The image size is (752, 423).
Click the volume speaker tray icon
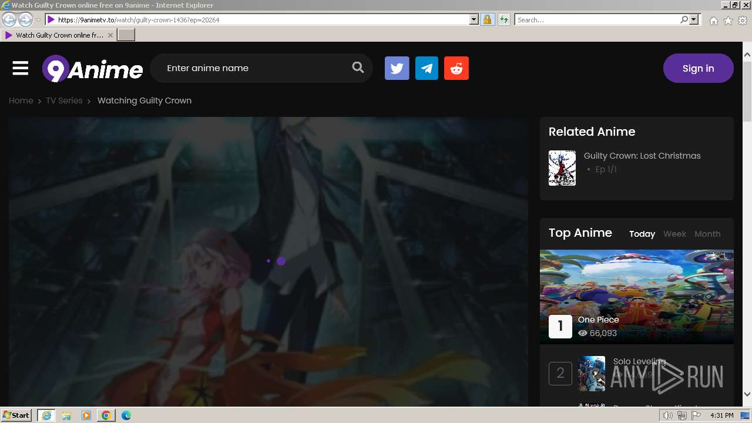click(x=667, y=415)
